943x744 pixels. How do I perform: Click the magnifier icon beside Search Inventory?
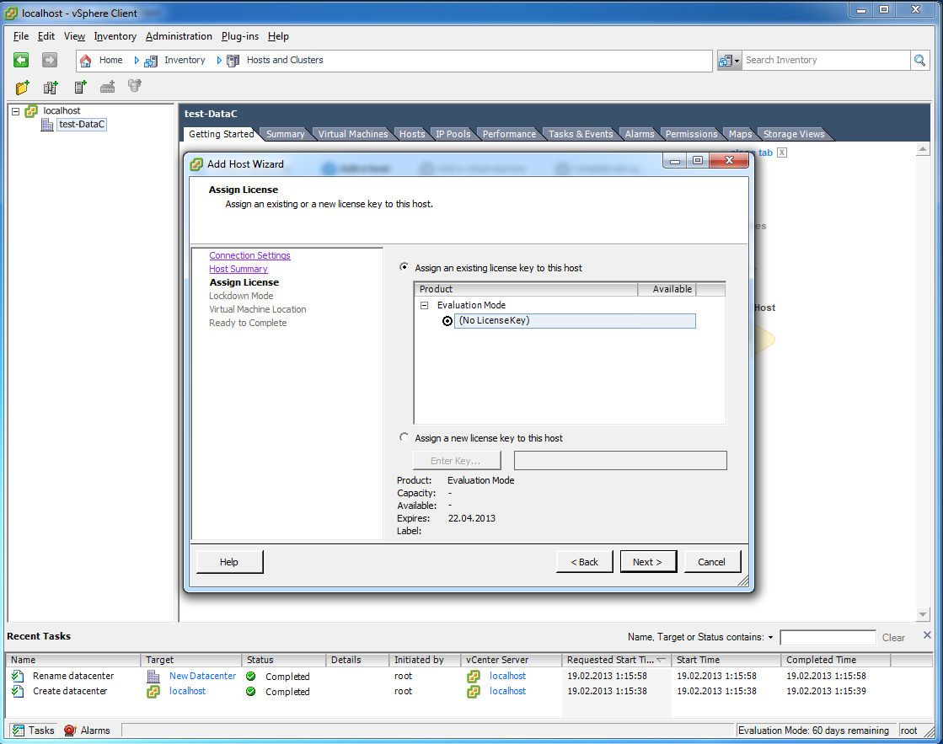(919, 60)
